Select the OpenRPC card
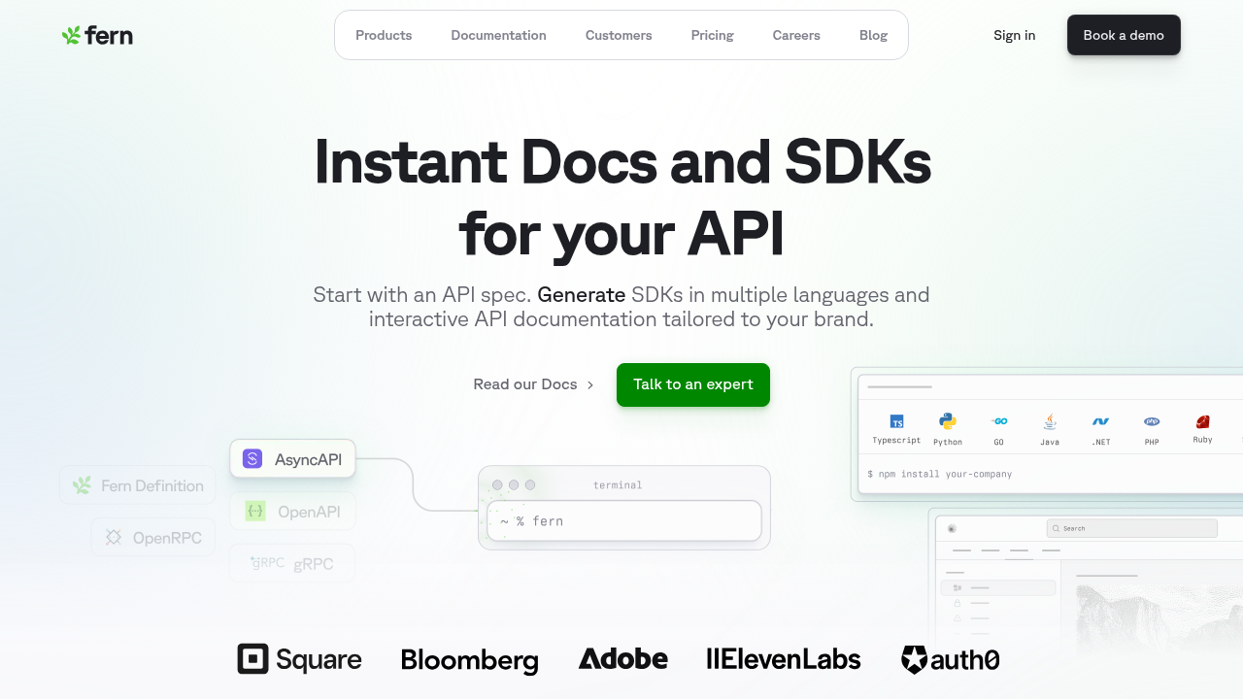 pos(153,537)
